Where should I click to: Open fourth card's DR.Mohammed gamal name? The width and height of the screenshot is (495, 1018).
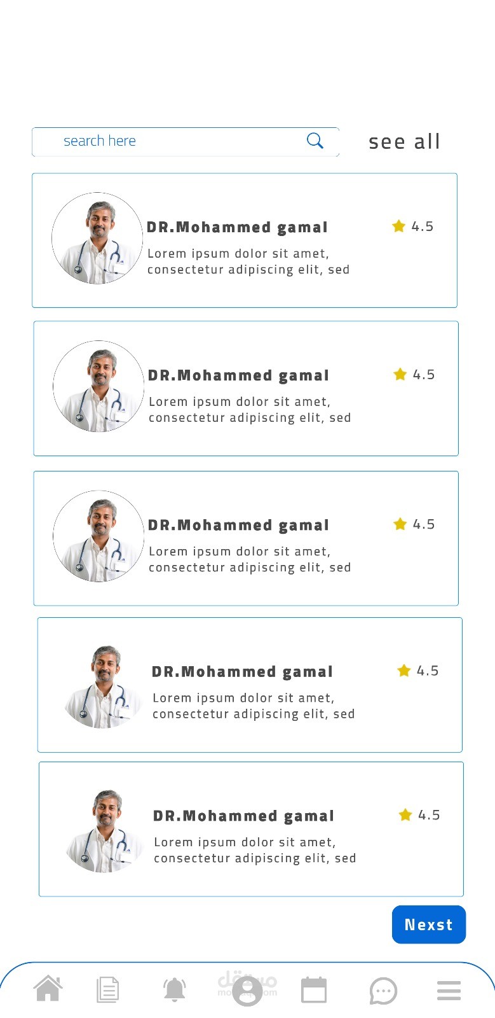click(242, 672)
